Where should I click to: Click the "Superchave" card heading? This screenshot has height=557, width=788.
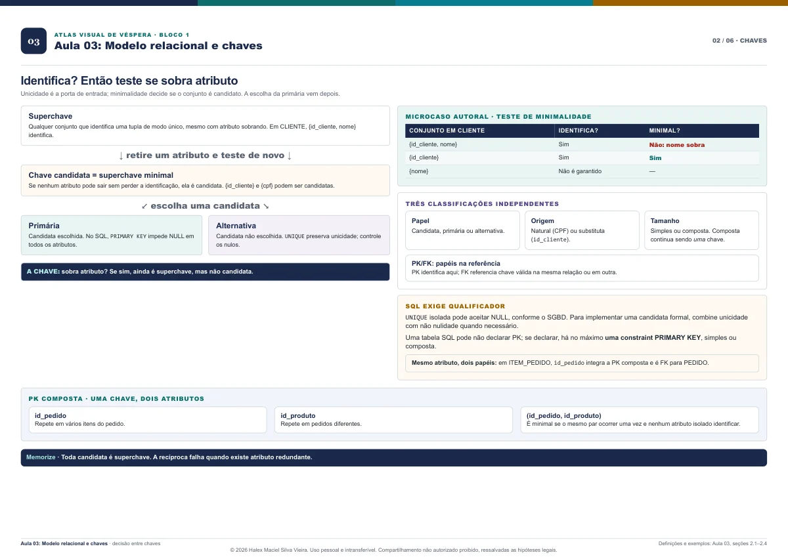(51, 116)
